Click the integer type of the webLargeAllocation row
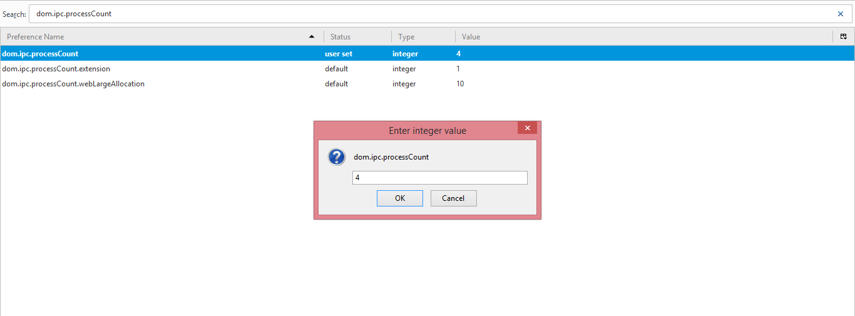Image resolution: width=855 pixels, height=316 pixels. [x=404, y=84]
